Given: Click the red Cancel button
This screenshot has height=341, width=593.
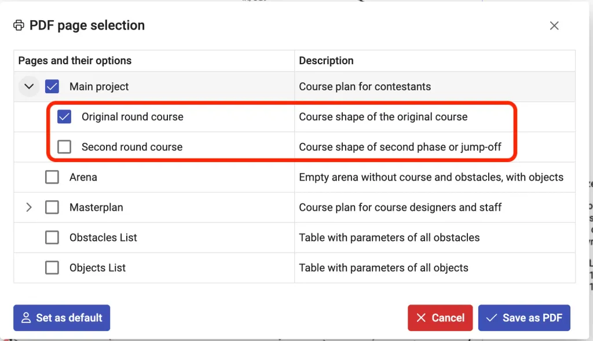Looking at the screenshot, I should coord(440,318).
